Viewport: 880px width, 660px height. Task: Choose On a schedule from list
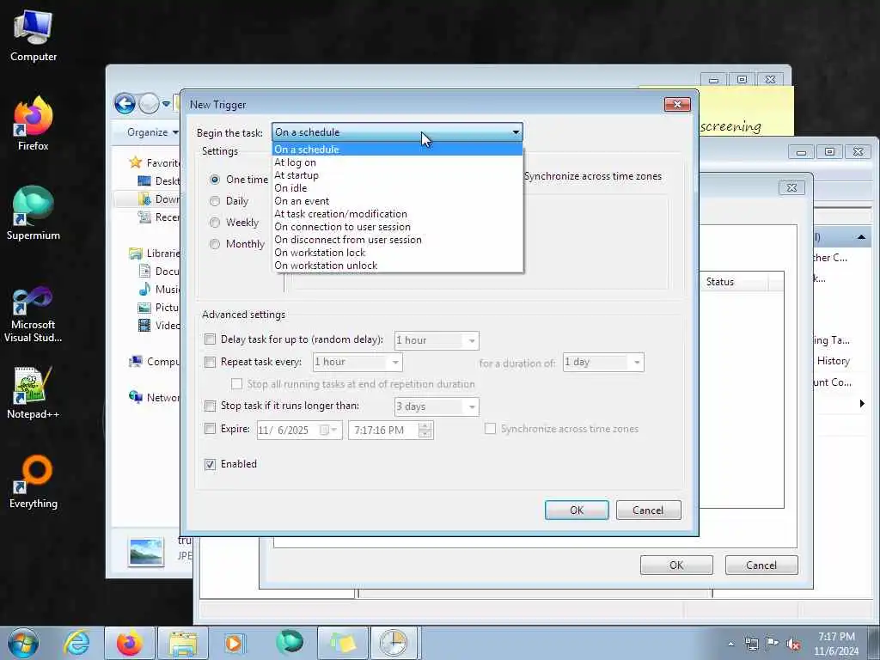point(397,150)
